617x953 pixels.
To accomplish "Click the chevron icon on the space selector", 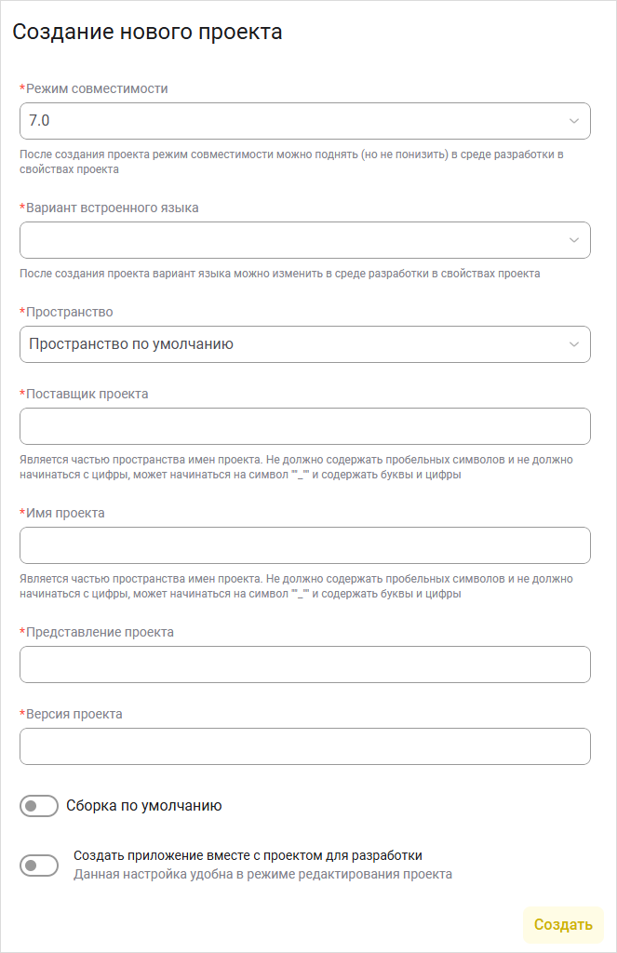I will (x=572, y=344).
